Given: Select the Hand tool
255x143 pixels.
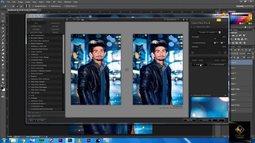Looking at the screenshot, I should (3, 79).
